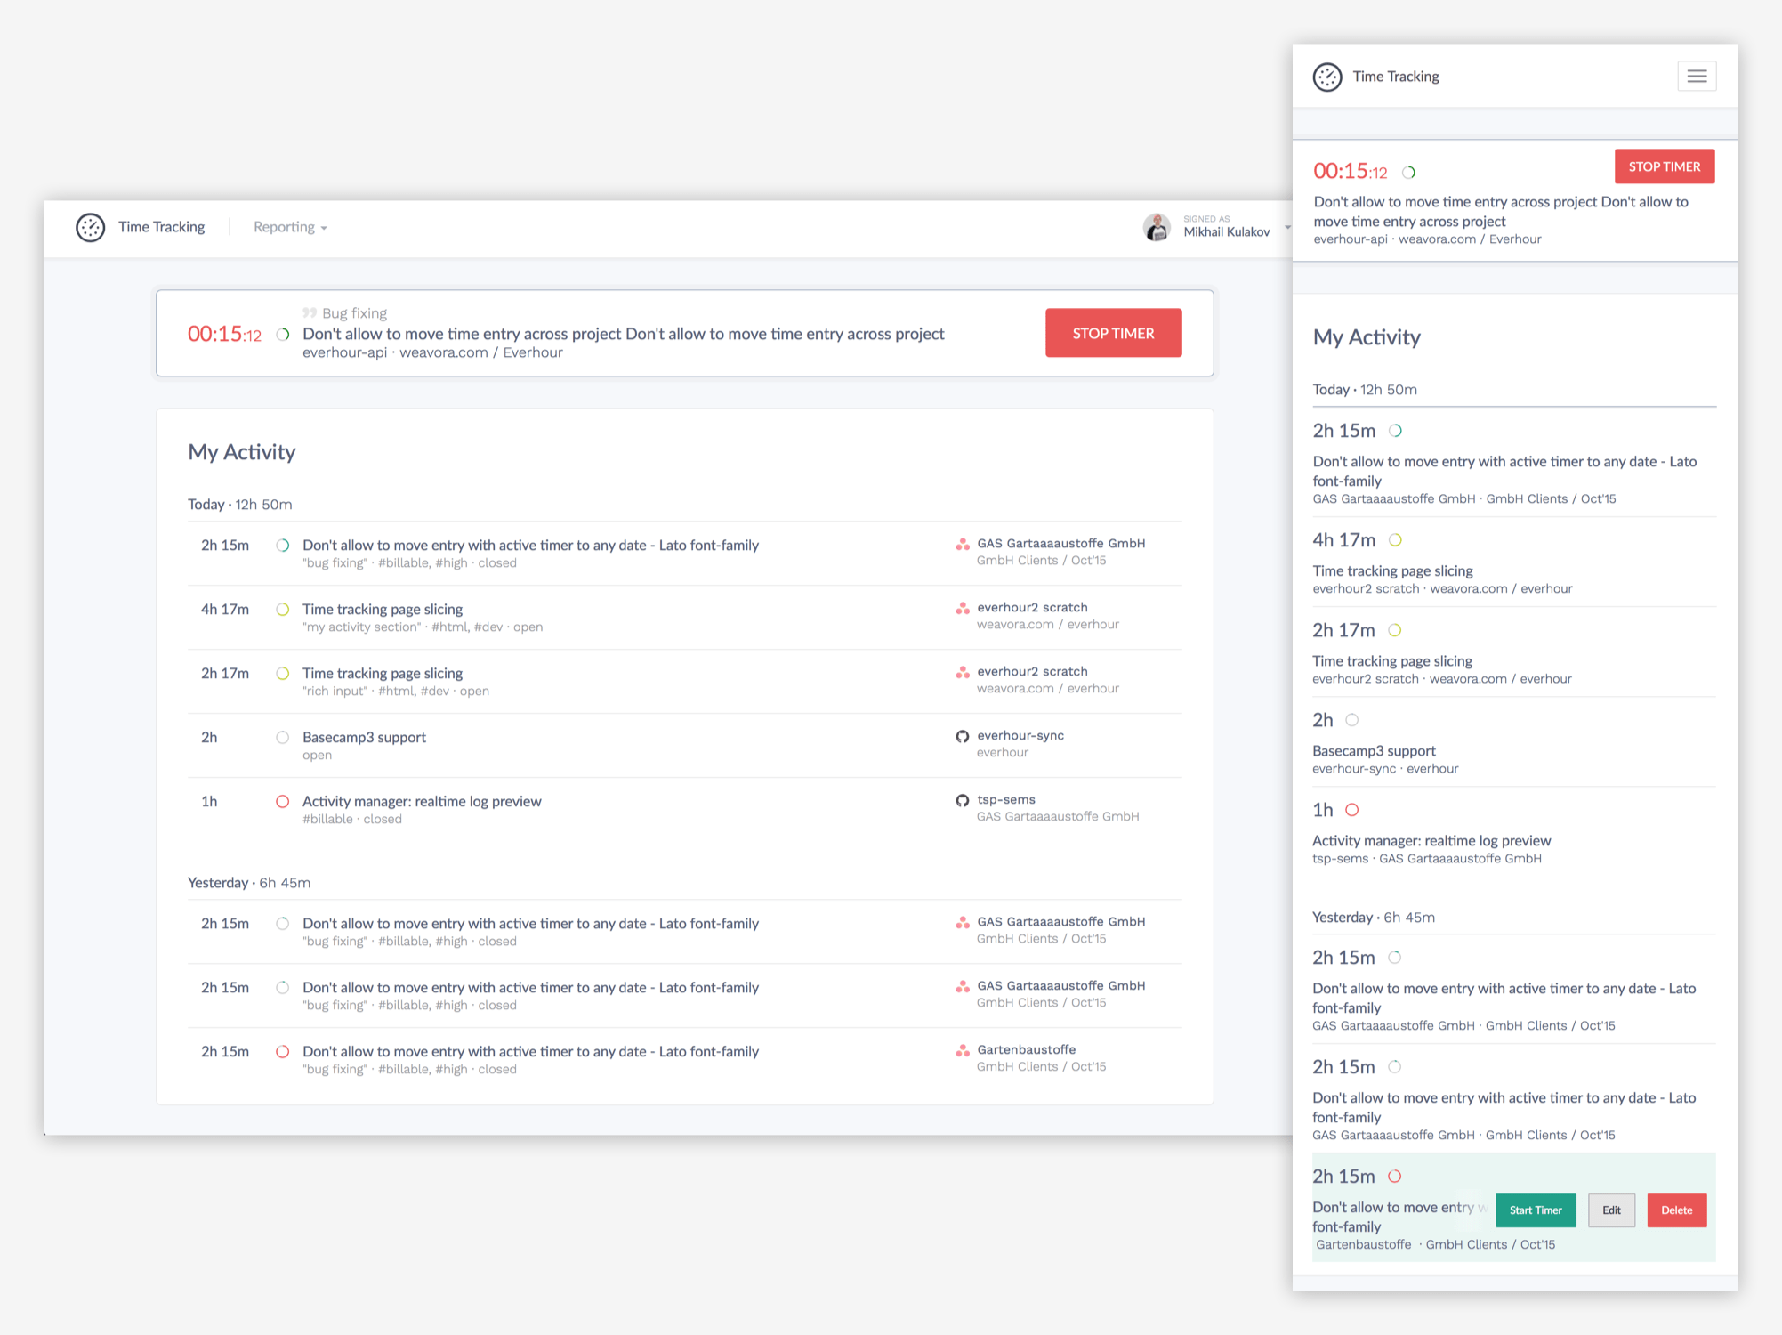Click the clock logo in desktop header
This screenshot has width=1782, height=1335.
tap(90, 228)
